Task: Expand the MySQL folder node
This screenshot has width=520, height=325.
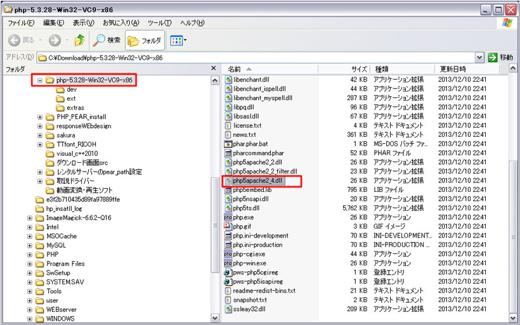Action: coord(30,245)
